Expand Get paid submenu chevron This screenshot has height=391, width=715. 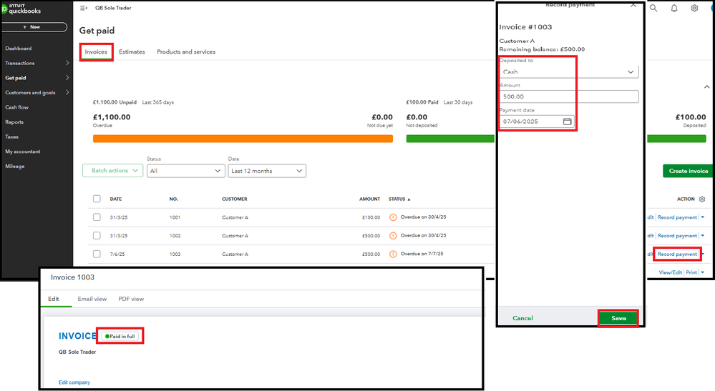(67, 78)
